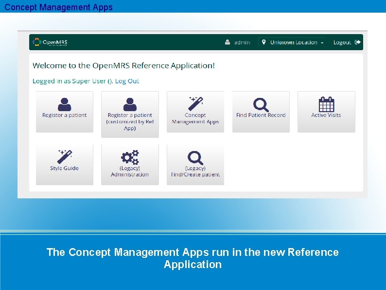This screenshot has height=290, width=386.
Task: Open the Find Patient Record tile
Action: click(x=261, y=112)
